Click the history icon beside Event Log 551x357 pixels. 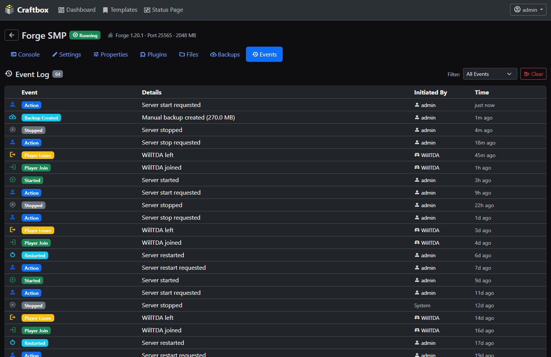click(9, 74)
